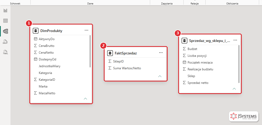Select the Model view sidebar icon
This screenshot has width=262, height=125.
[x=6, y=31]
